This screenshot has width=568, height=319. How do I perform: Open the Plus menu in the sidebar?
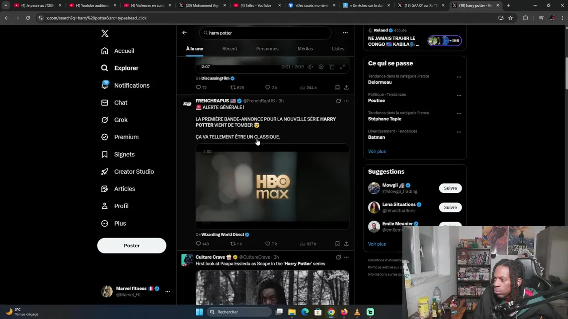[114, 223]
